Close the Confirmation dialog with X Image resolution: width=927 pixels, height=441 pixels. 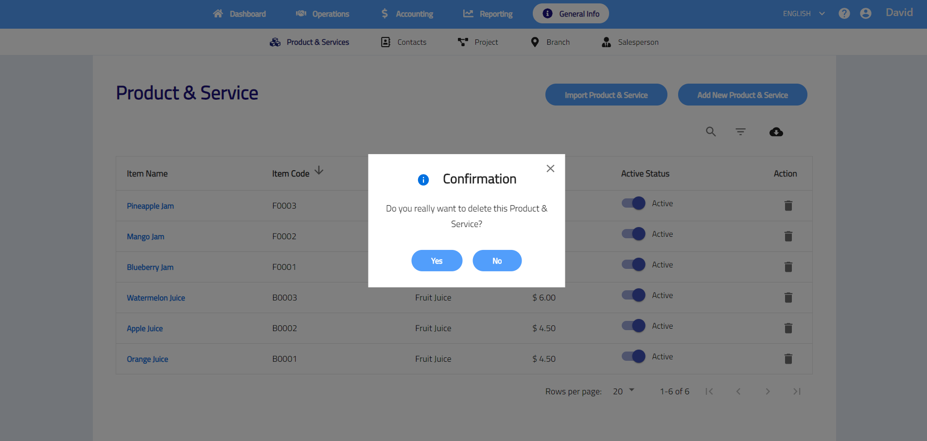(x=550, y=169)
